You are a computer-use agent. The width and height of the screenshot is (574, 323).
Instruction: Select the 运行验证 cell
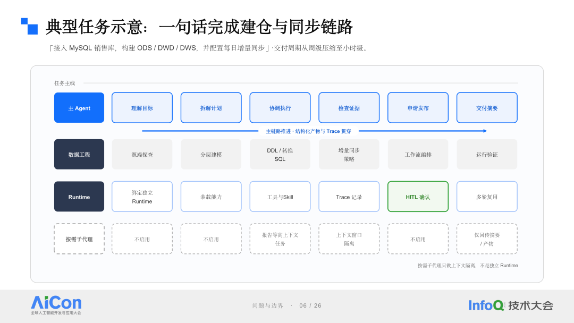487,155
